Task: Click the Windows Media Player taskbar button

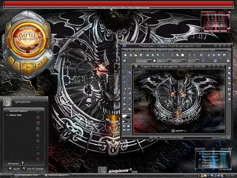Action: 57,175
